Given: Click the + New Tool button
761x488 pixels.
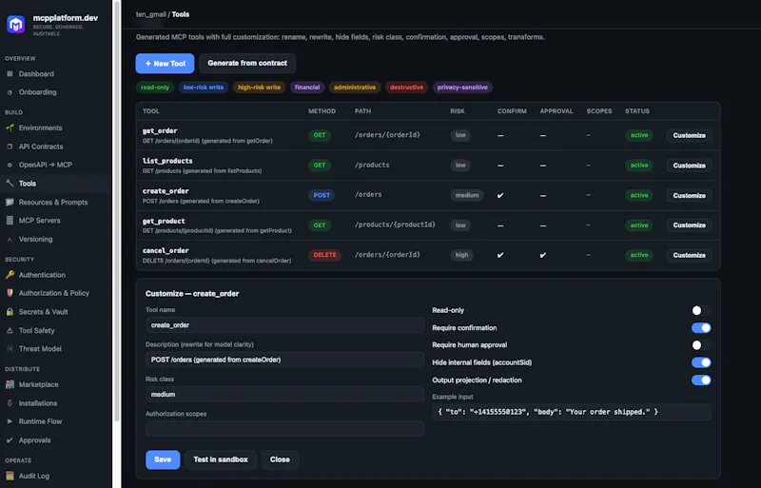Looking at the screenshot, I should point(165,63).
